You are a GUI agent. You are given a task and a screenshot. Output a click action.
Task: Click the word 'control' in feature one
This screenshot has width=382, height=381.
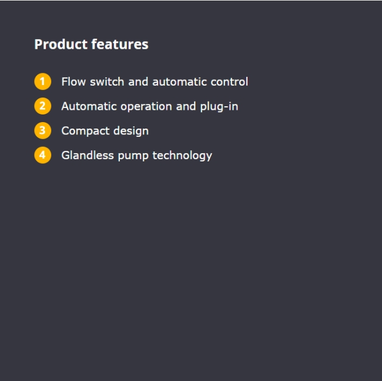[229, 82]
